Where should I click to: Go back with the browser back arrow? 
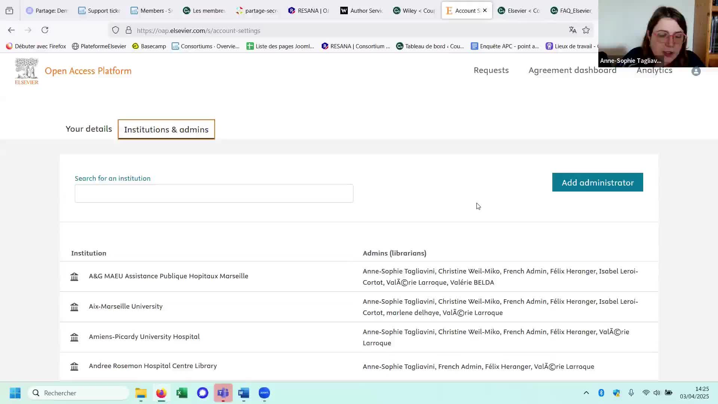tap(11, 30)
